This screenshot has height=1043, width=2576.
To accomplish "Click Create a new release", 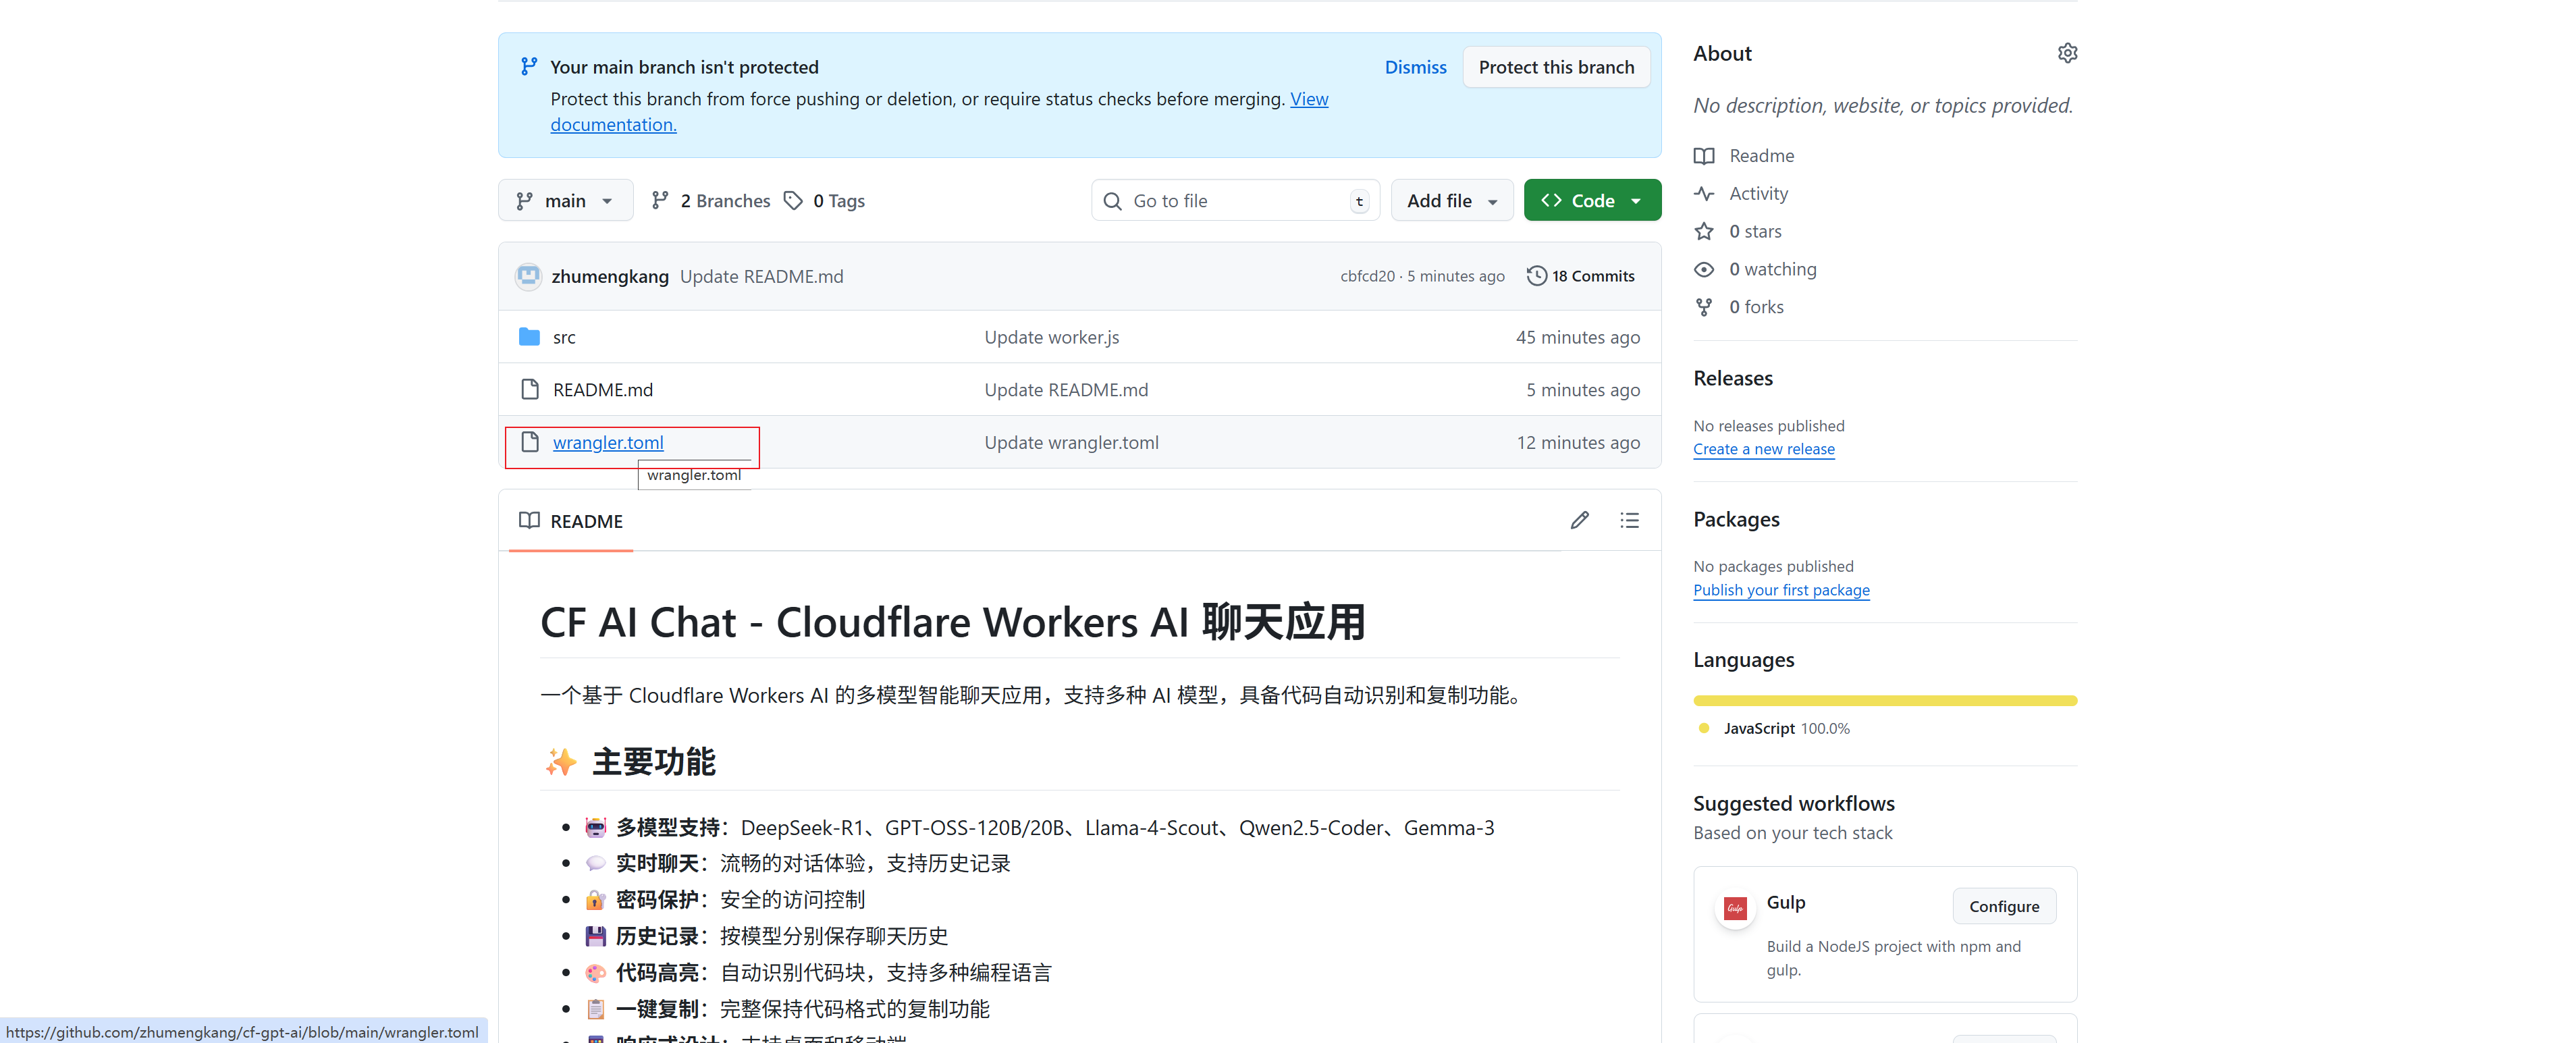I will [x=1763, y=449].
